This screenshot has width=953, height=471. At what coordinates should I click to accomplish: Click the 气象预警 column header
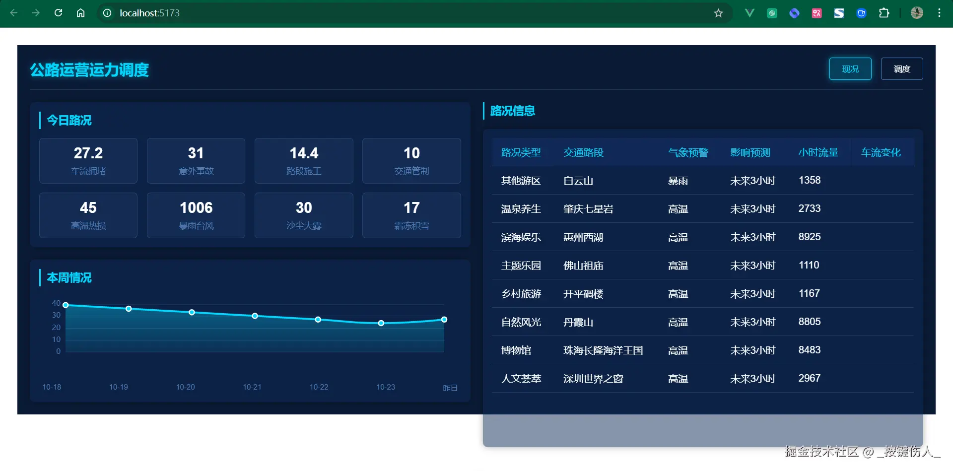click(688, 152)
